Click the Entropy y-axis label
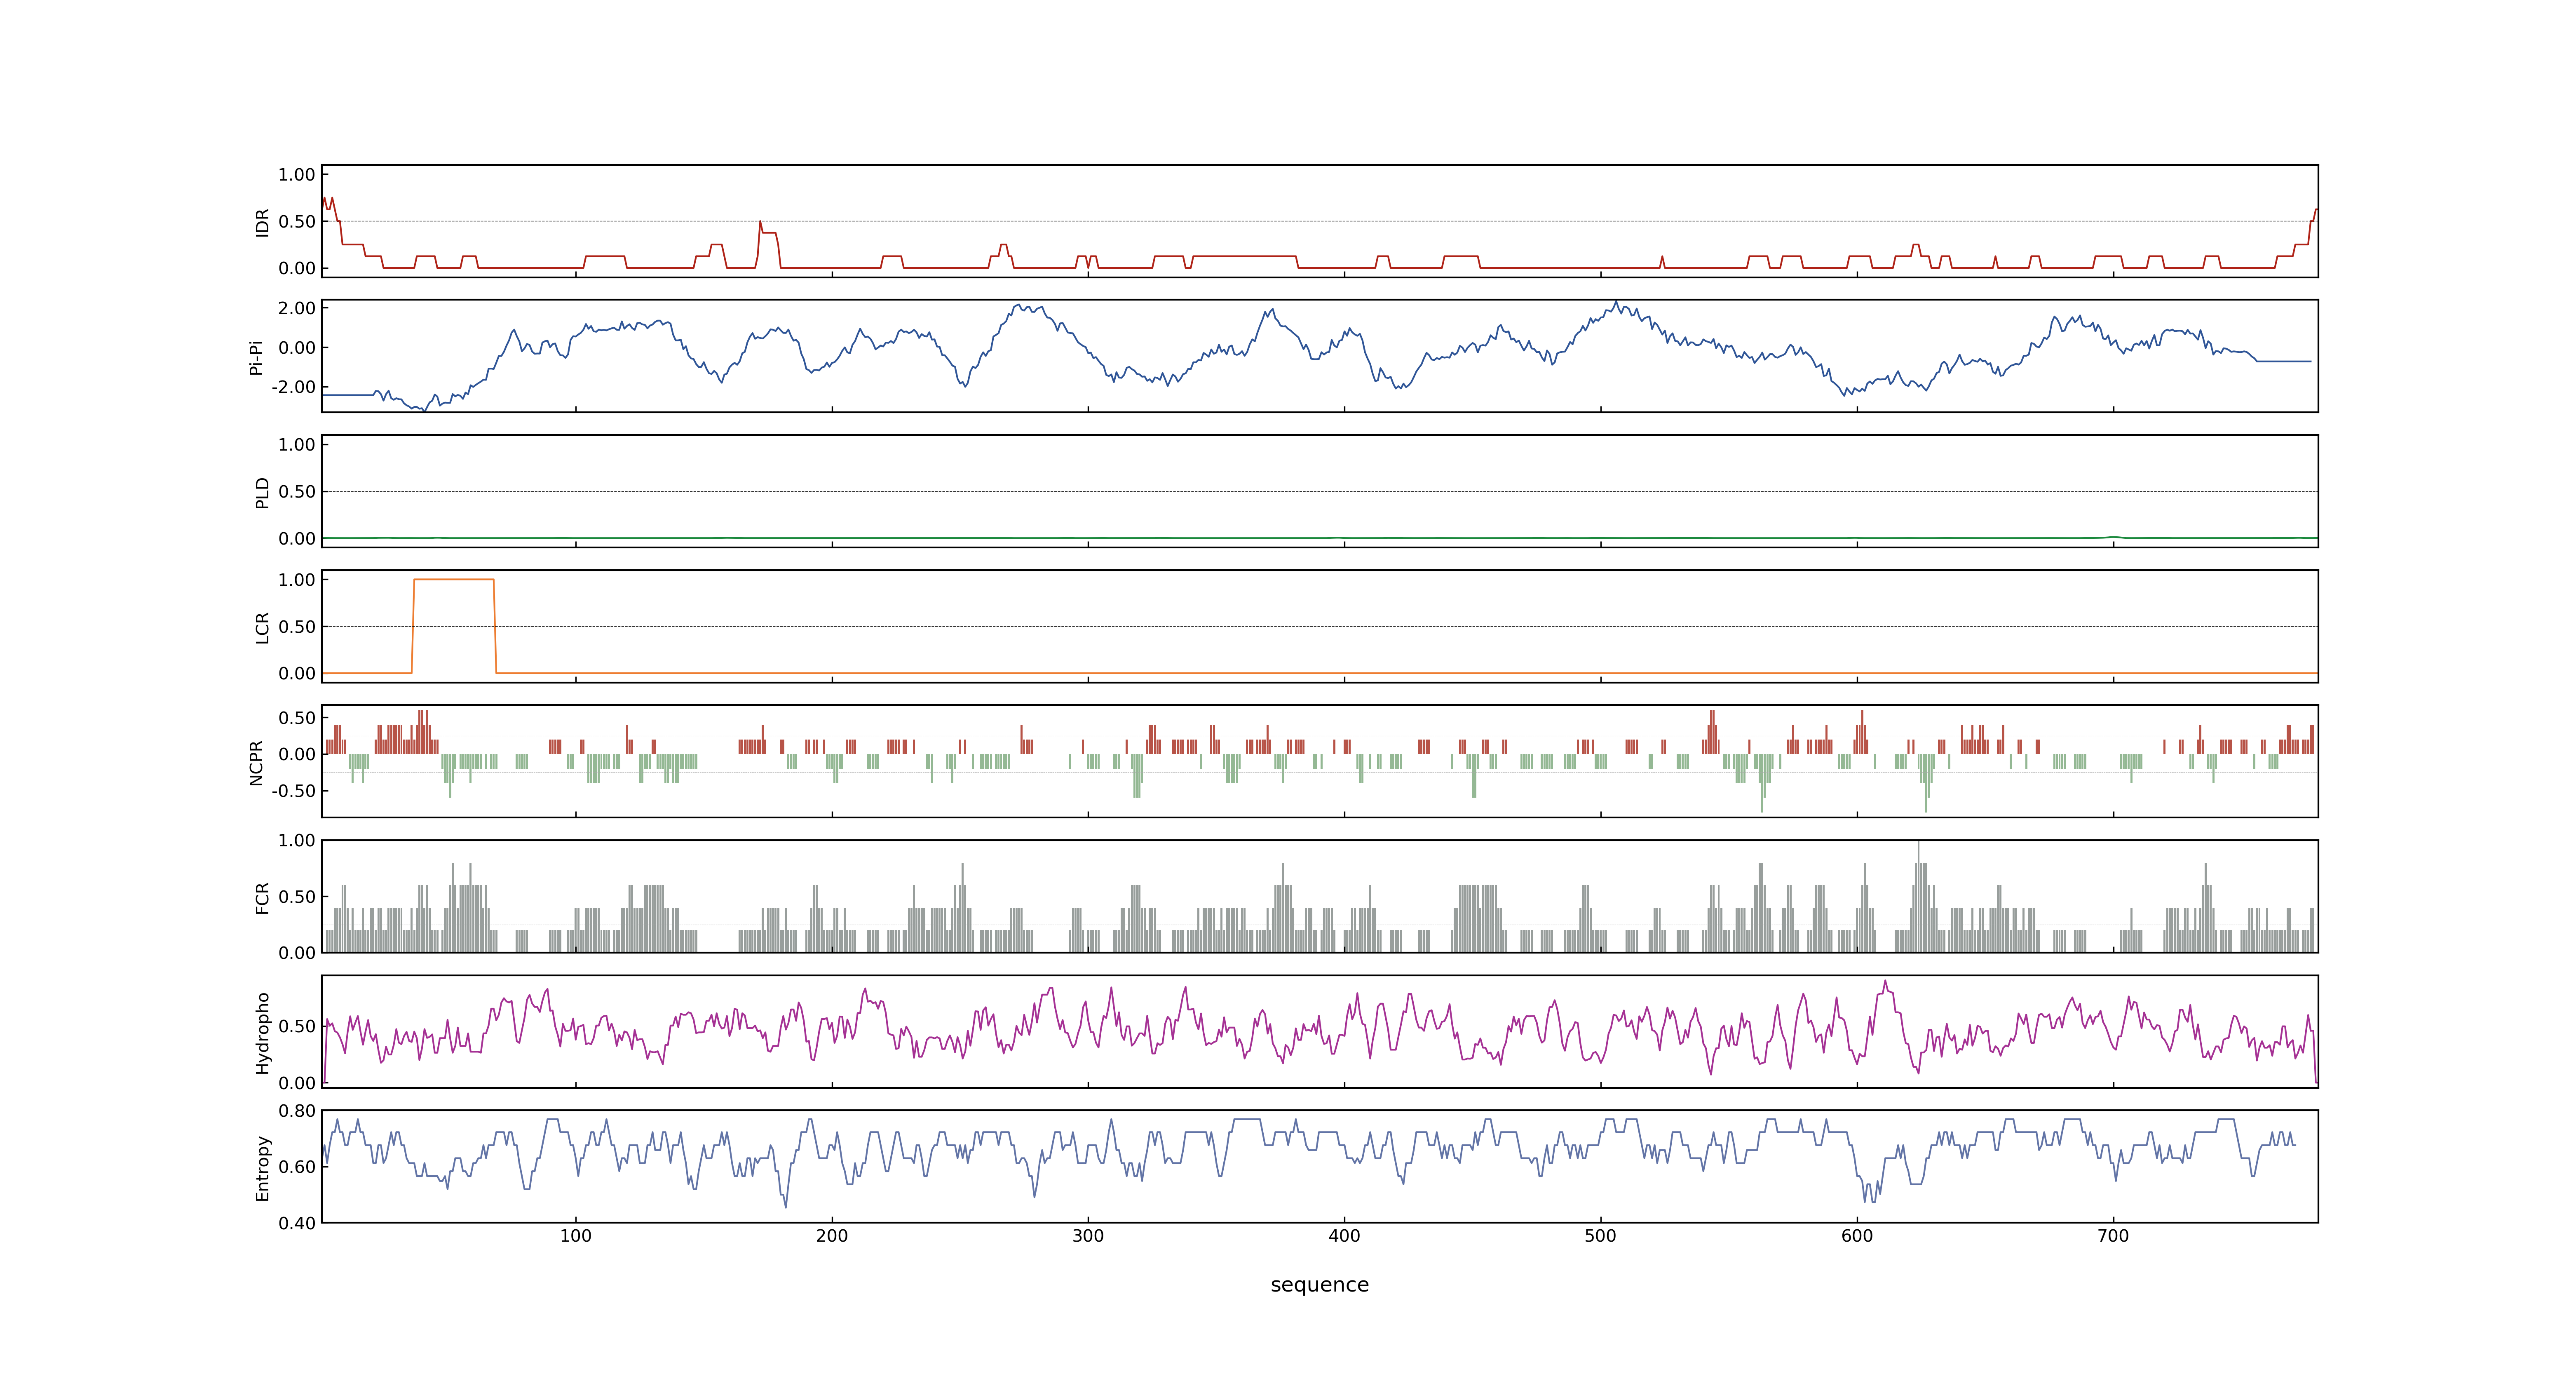The height and width of the screenshot is (1374, 2576). (x=262, y=1167)
